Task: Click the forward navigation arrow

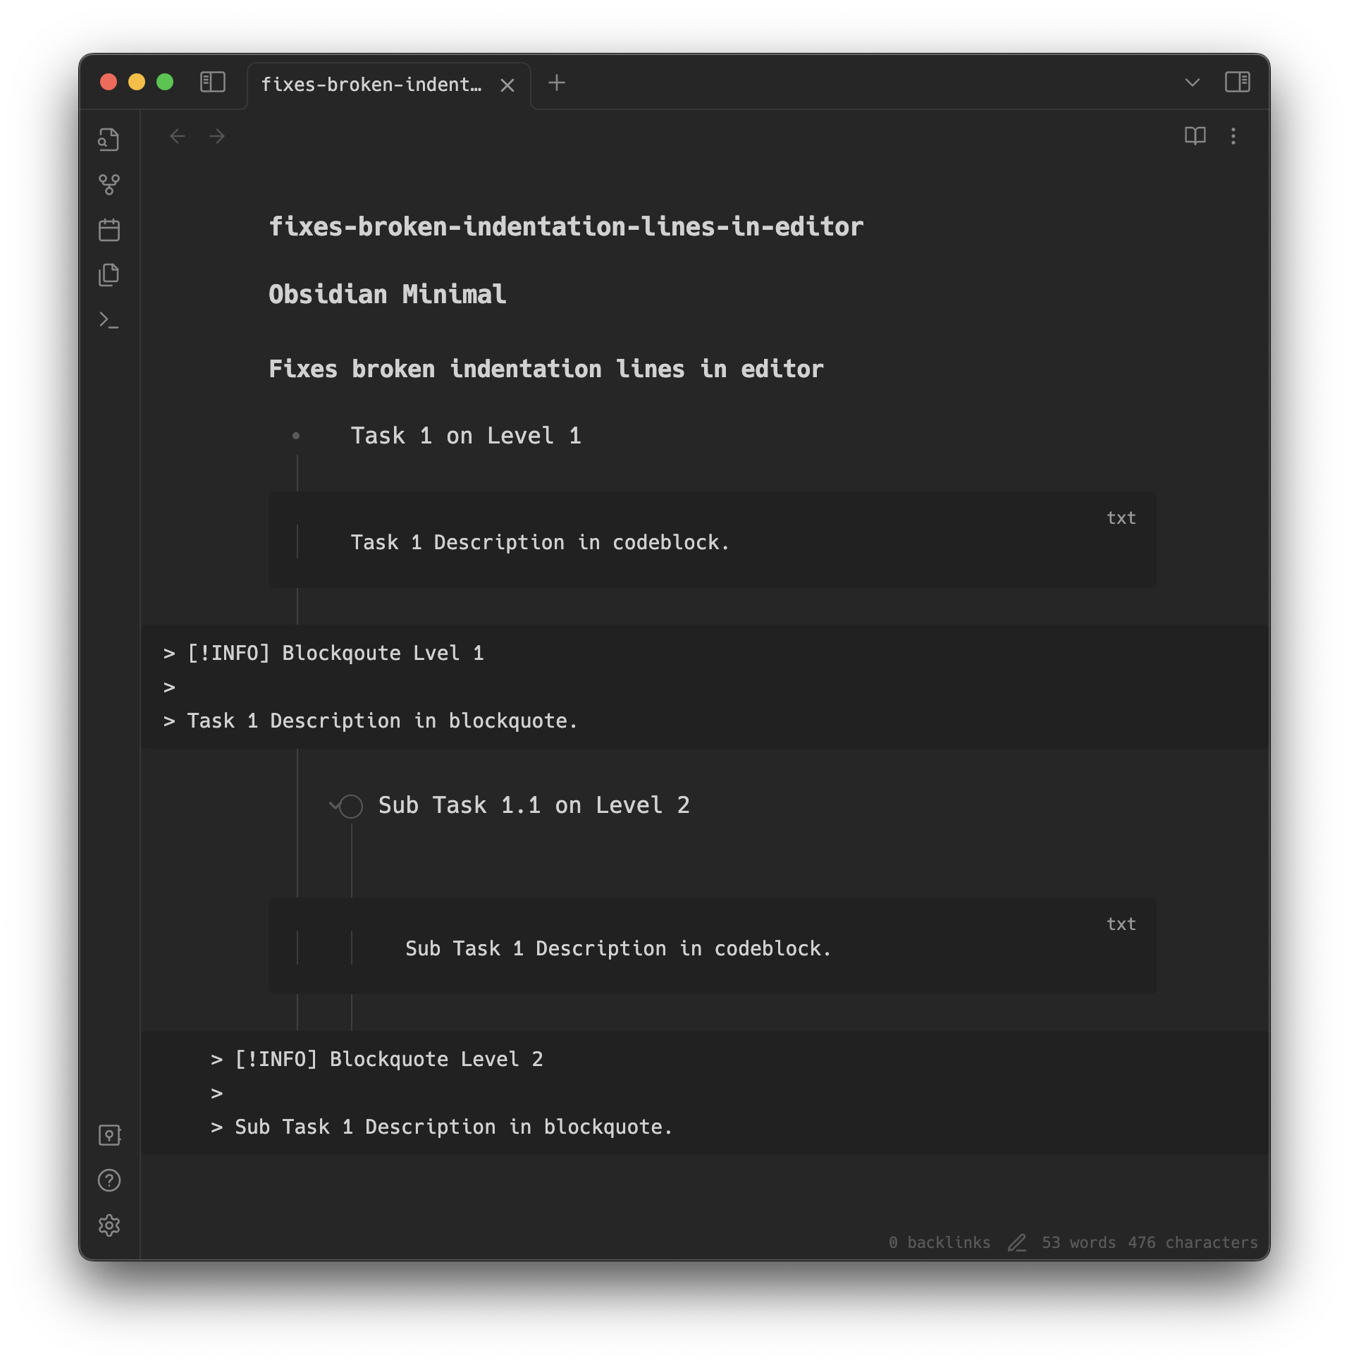Action: tap(218, 136)
